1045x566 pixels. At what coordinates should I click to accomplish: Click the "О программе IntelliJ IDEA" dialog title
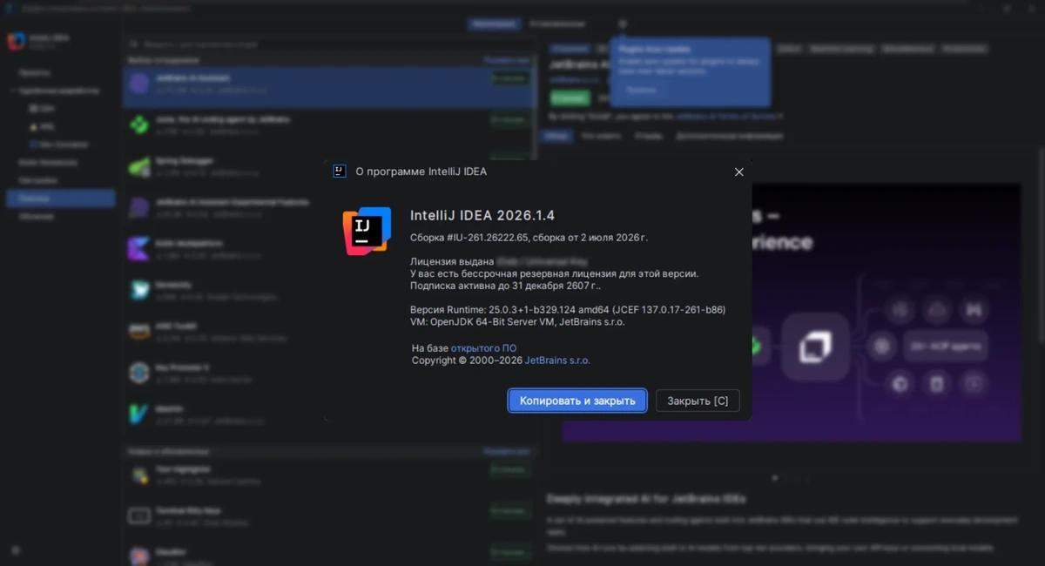(x=421, y=172)
